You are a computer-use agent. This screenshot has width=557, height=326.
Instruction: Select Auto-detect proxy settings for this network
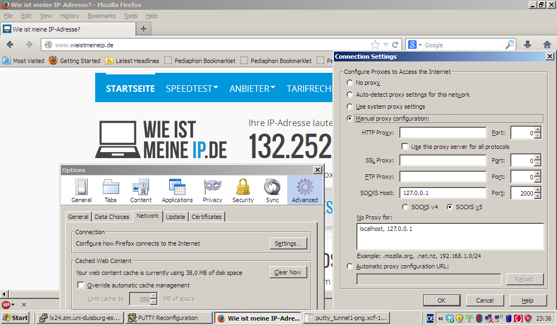pos(350,95)
